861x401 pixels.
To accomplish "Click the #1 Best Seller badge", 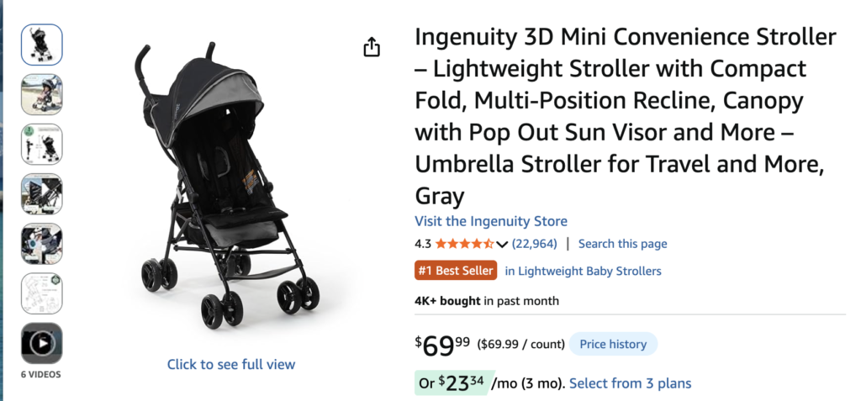I will coord(456,271).
